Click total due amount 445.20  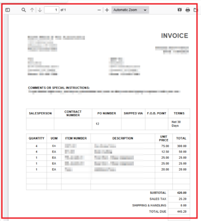point(182,212)
